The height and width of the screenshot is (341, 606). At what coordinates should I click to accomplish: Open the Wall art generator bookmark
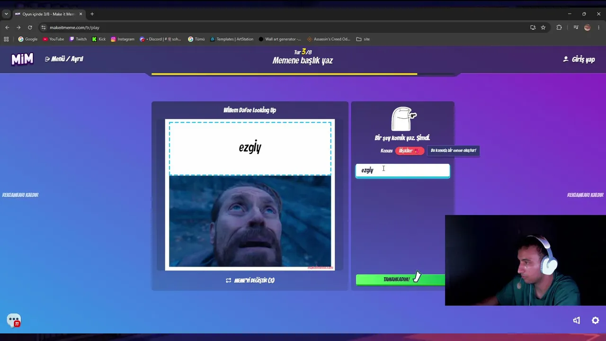[x=280, y=39]
